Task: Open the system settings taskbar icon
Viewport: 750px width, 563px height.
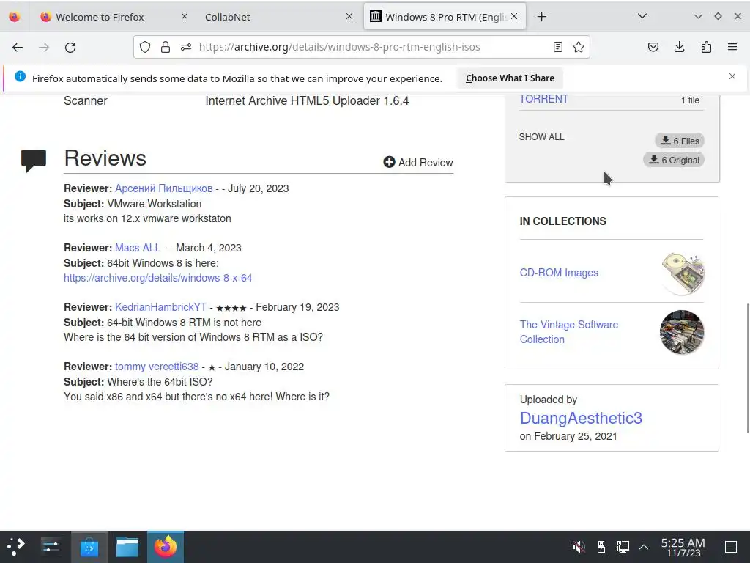Action: [x=51, y=546]
